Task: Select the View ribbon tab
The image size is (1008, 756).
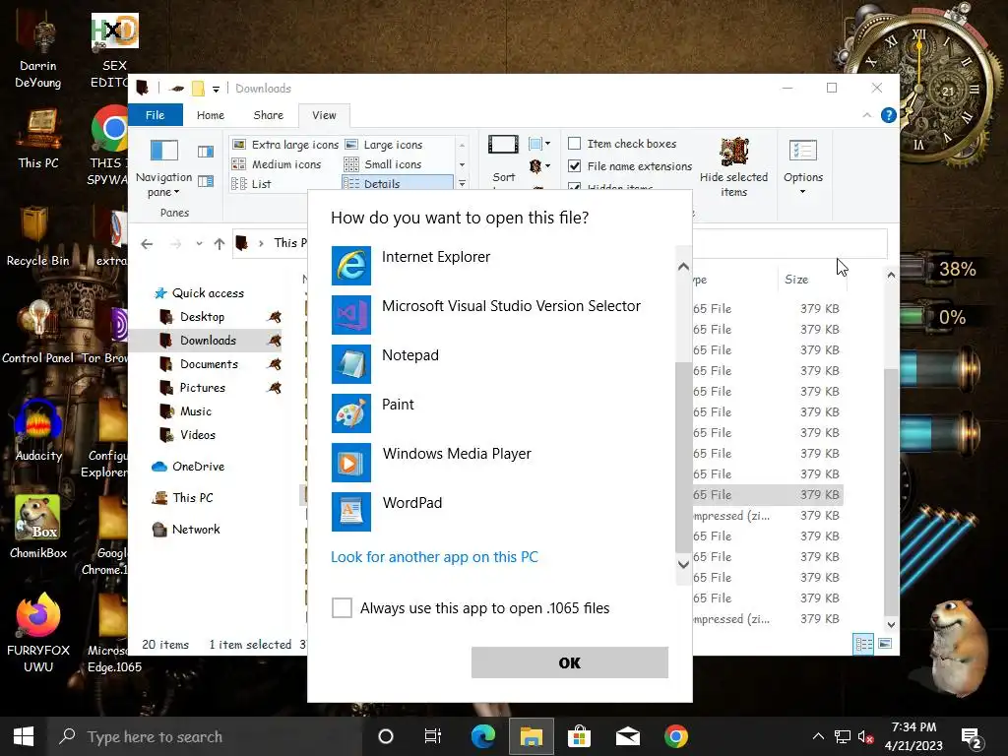Action: (x=324, y=115)
